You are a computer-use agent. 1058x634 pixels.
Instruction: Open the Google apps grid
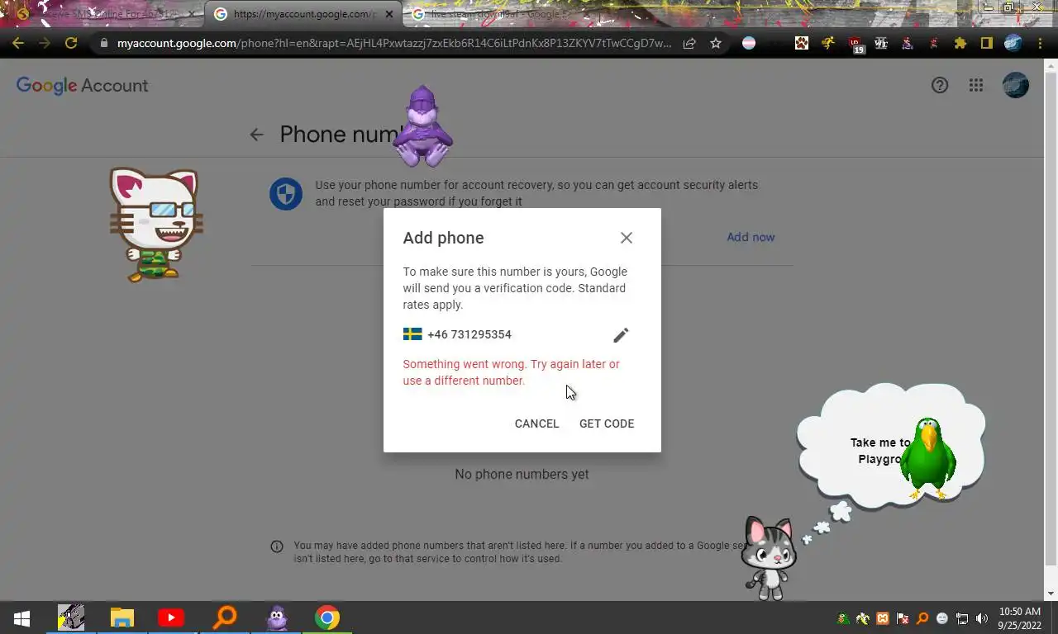(x=976, y=85)
